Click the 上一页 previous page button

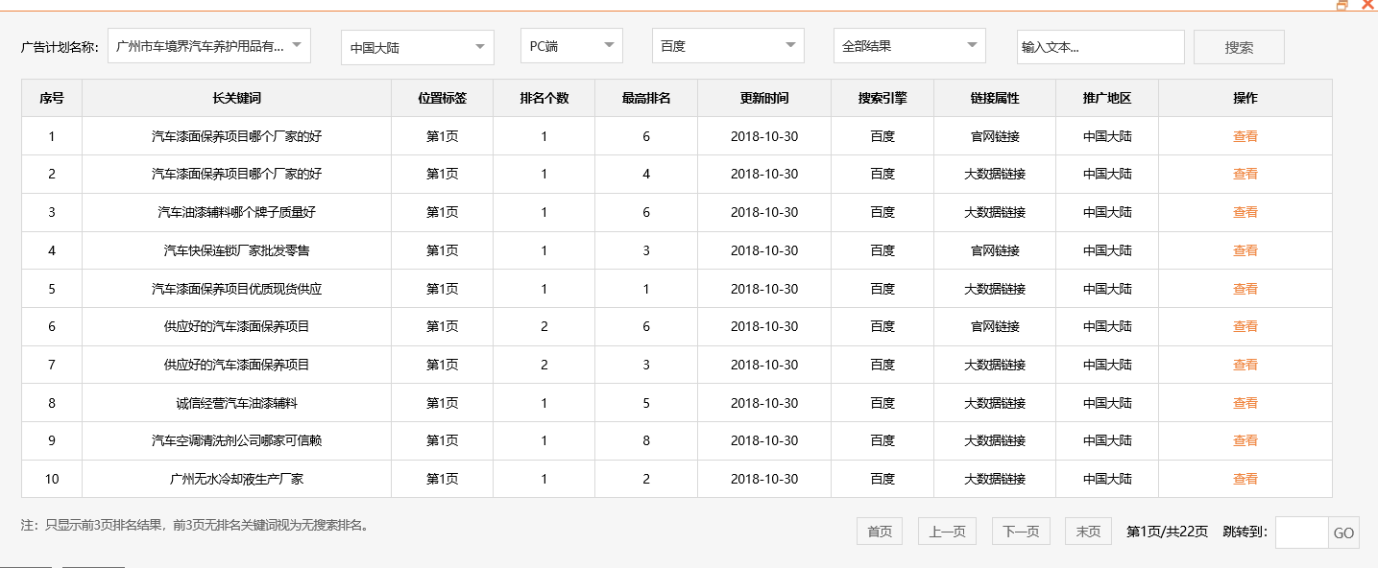pos(946,531)
